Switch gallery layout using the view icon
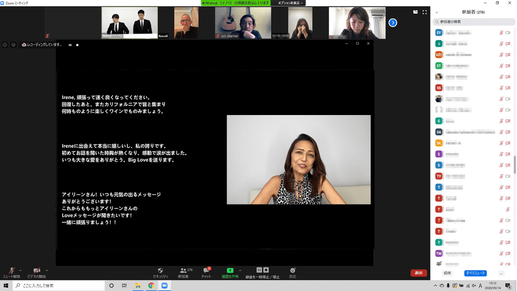 415,12
